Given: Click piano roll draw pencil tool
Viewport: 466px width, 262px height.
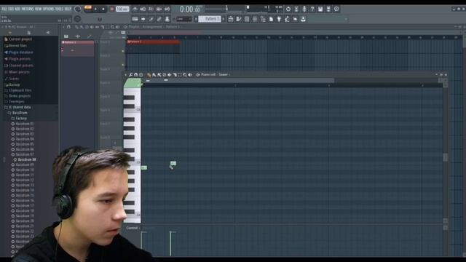Looking at the screenshot, I should coord(149,75).
